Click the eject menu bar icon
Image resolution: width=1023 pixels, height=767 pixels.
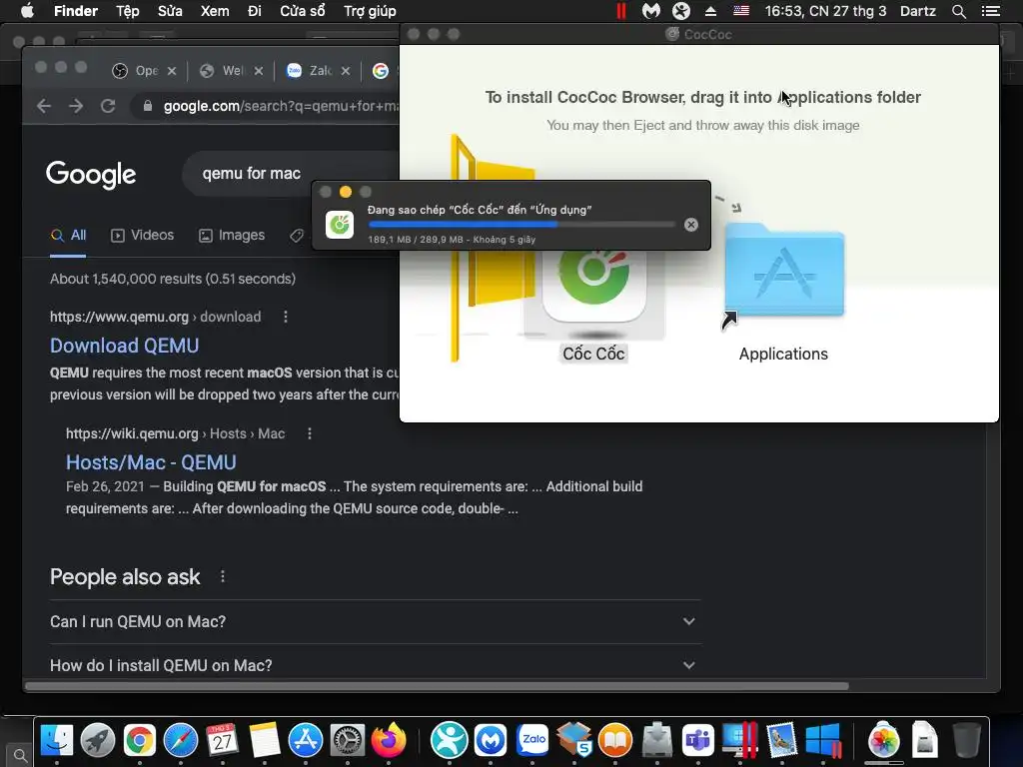710,11
